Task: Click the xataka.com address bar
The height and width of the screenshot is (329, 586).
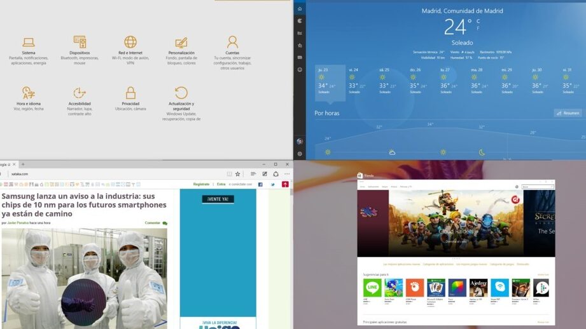Action: point(116,174)
